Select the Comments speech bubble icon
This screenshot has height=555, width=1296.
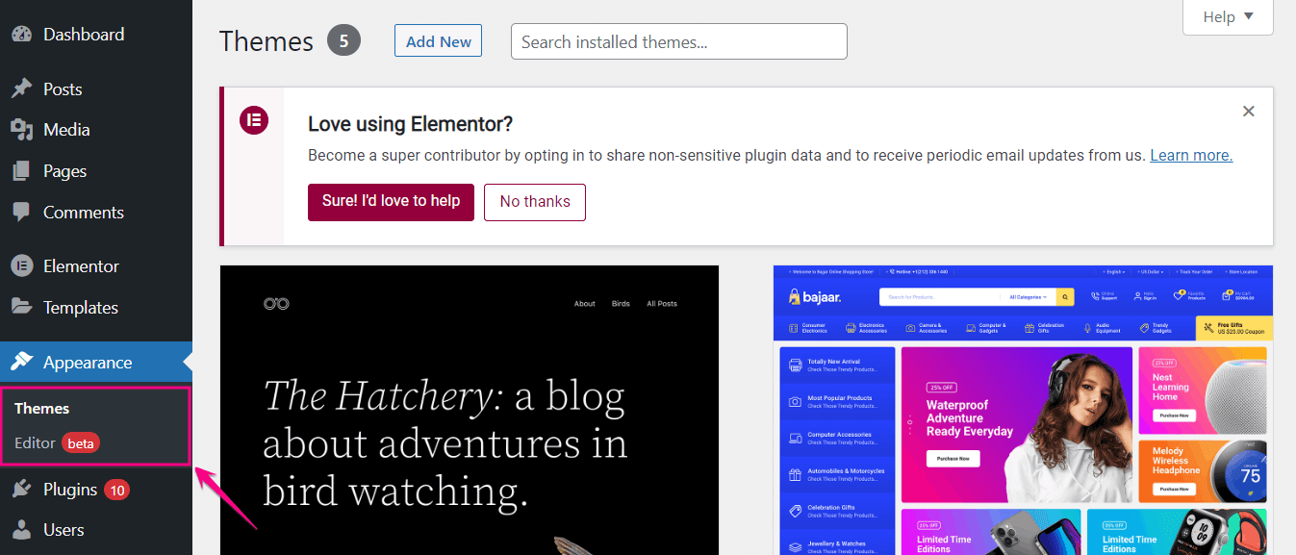[22, 213]
